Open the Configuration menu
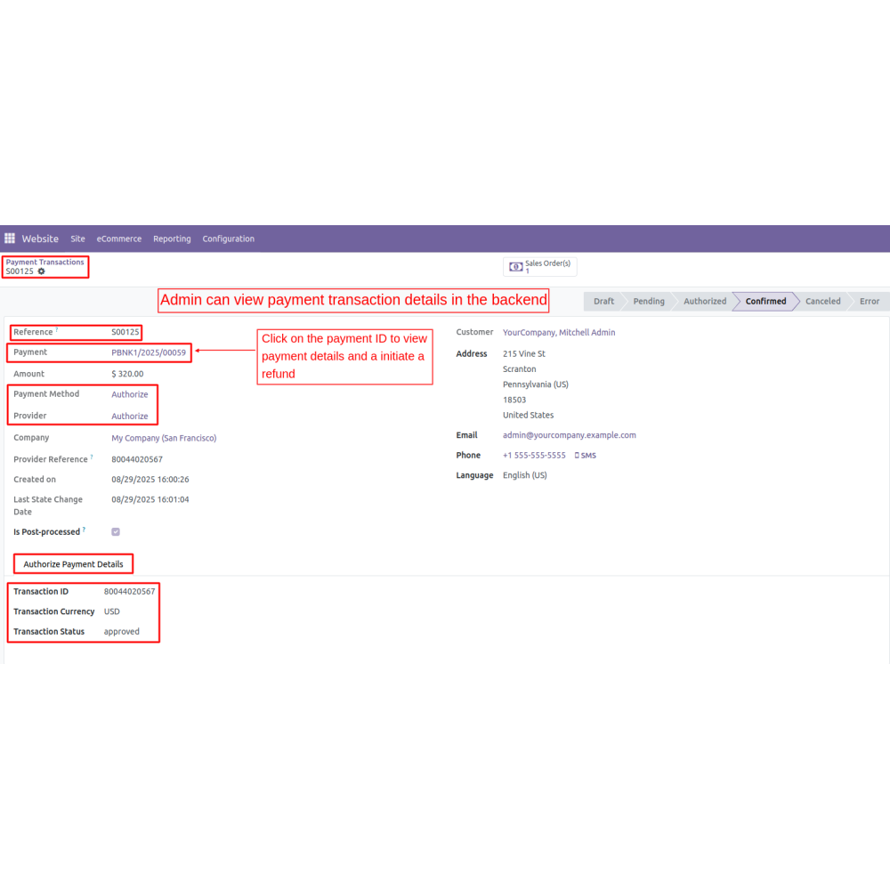890x890 pixels. pyautogui.click(x=228, y=239)
